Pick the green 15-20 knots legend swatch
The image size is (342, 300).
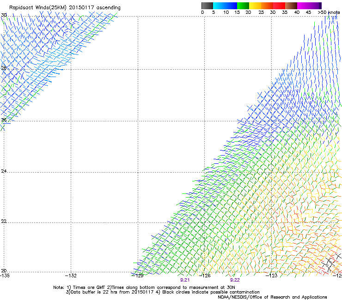(243, 6)
